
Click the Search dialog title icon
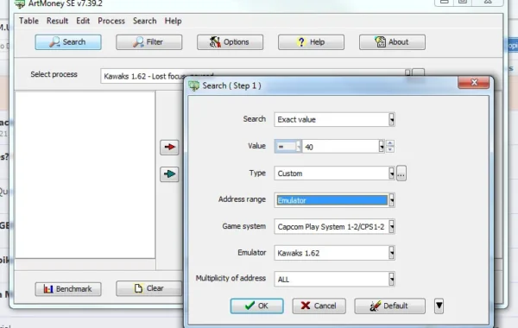[194, 85]
